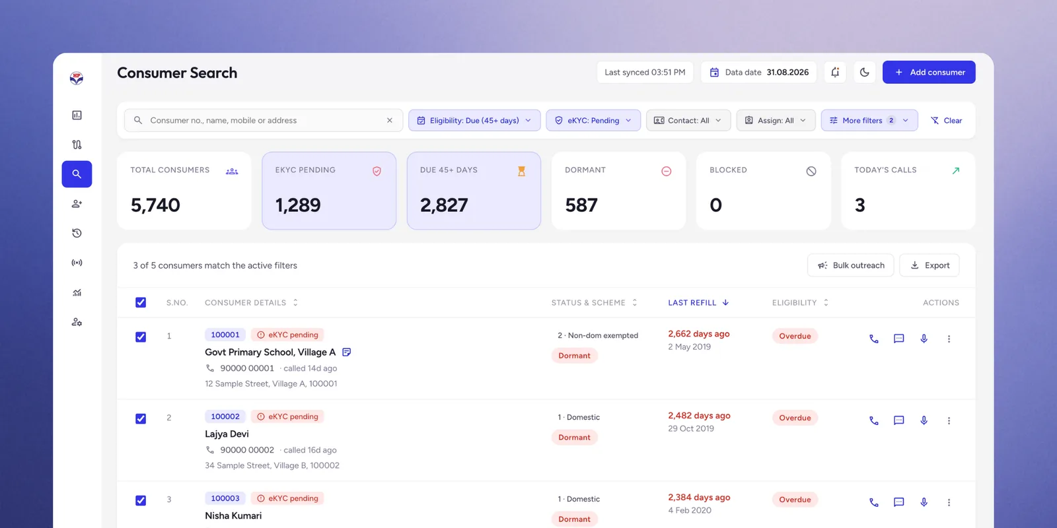Focus the consumer search input field

(264, 120)
